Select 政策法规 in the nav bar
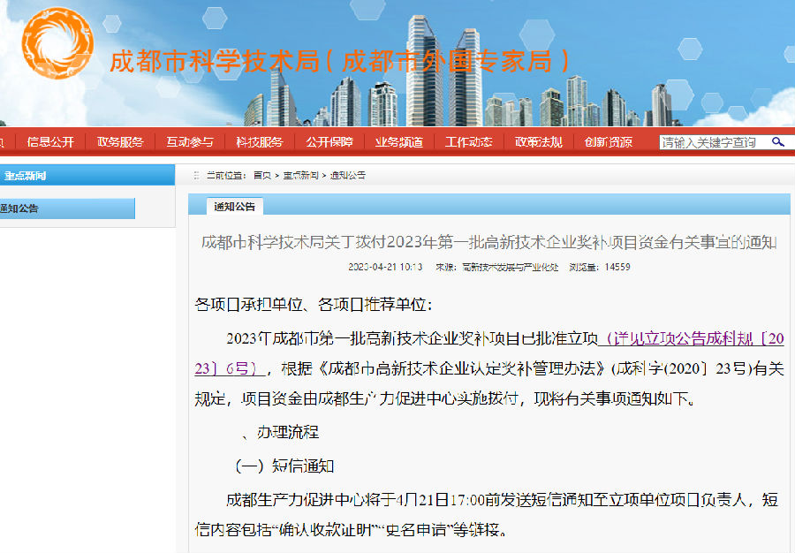This screenshot has width=795, height=553. [538, 141]
